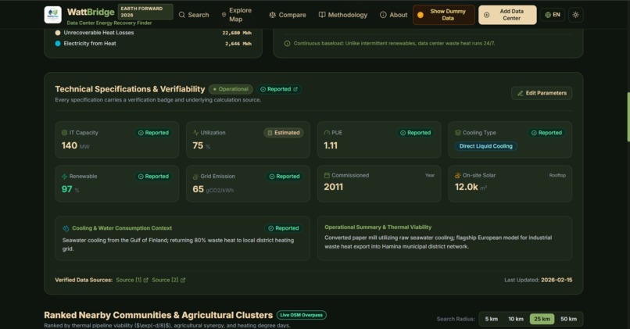Click the 97 % renewable value
The height and width of the screenshot is (329, 630).
(70, 189)
